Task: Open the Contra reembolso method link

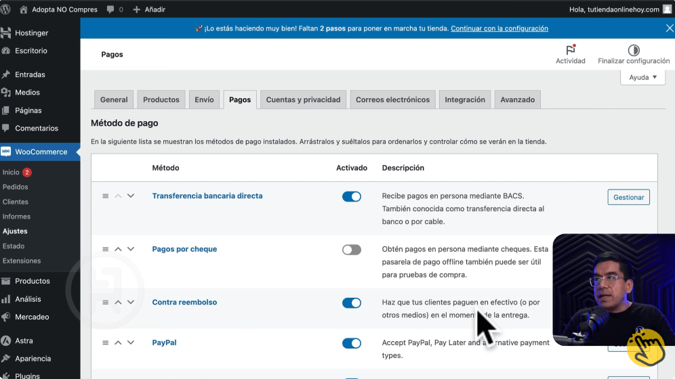Action: pos(184,303)
